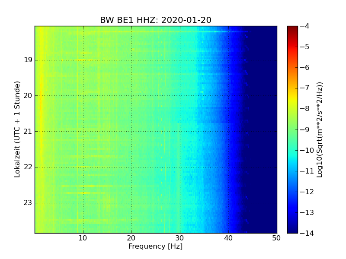Click the colorbar tick label −9
The image size is (346, 259).
click(305, 129)
